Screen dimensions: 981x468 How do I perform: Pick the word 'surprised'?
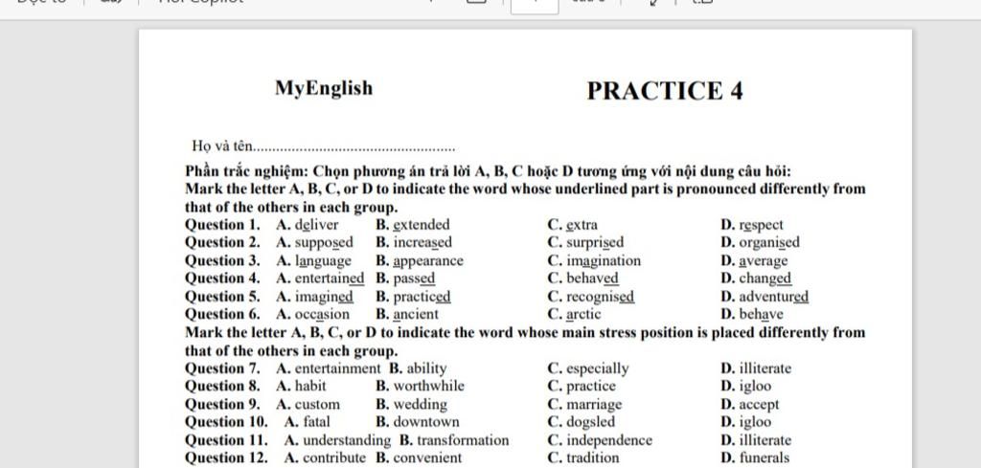(x=595, y=242)
